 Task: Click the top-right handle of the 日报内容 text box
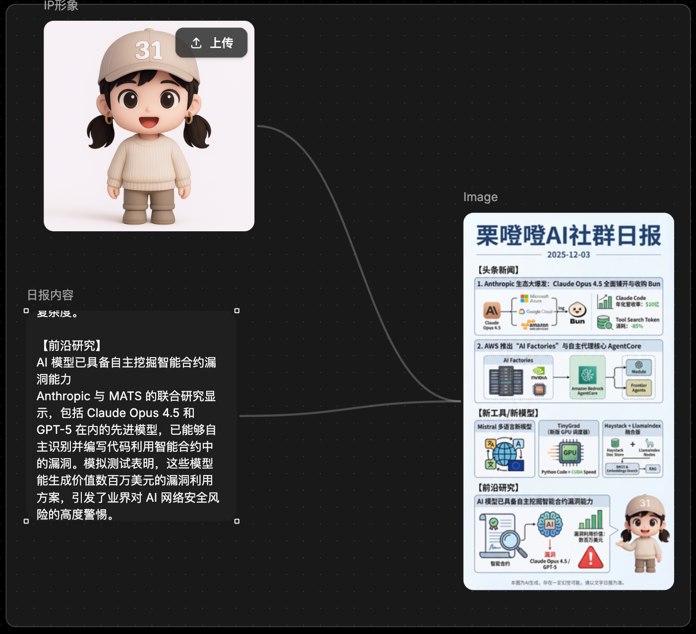click(237, 311)
